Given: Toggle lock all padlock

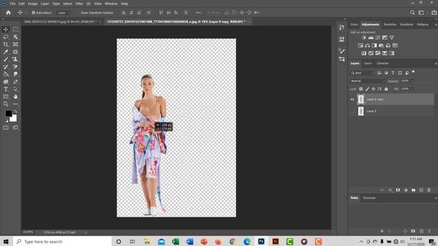Looking at the screenshot, I should (386, 89).
